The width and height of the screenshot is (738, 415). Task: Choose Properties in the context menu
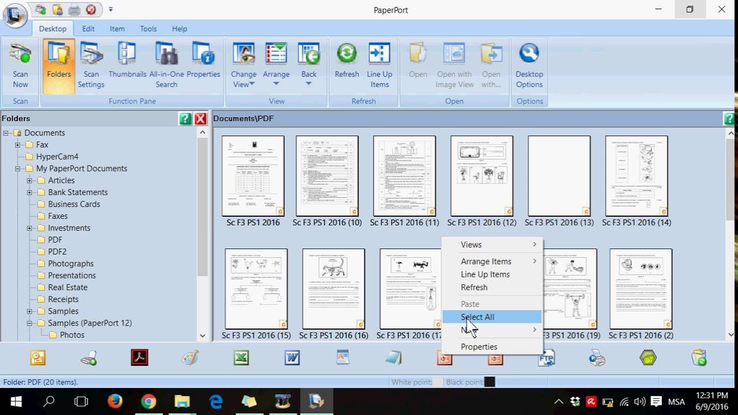tap(492, 346)
